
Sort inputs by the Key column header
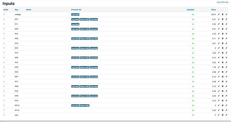click(16, 10)
